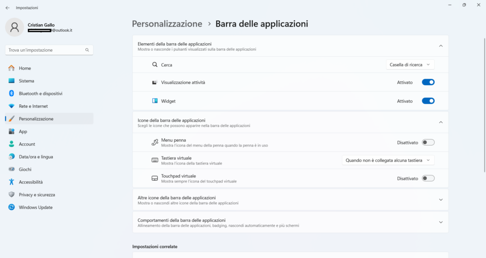Open the Tastiera virtuale dropdown
Screen dimensions: 486x258
(x=388, y=160)
